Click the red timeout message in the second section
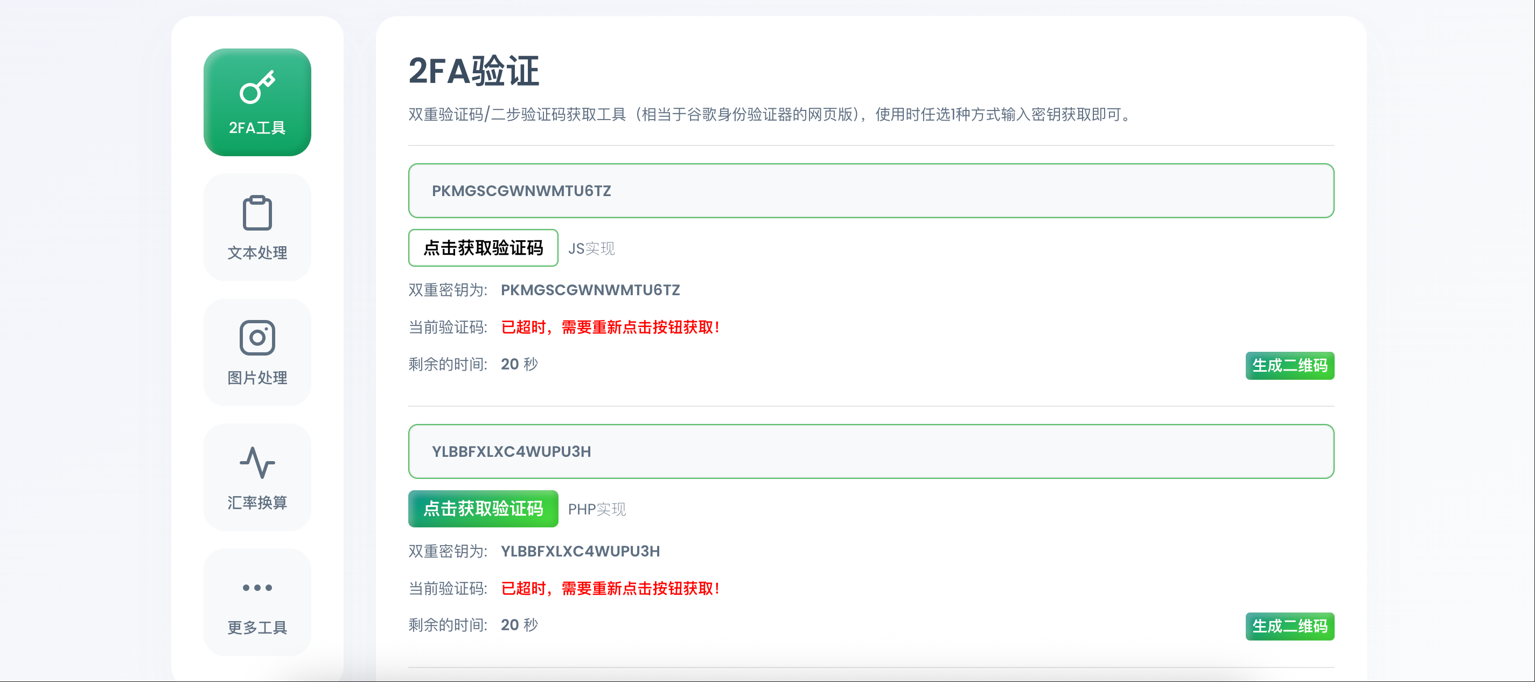This screenshot has width=1535, height=682. pos(610,588)
